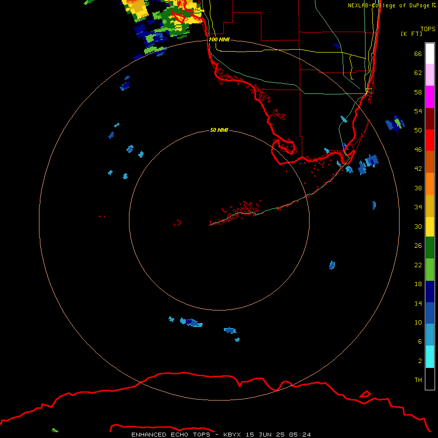Click the 50 NMI range ring label
This screenshot has height=438, width=438.
coord(219,130)
